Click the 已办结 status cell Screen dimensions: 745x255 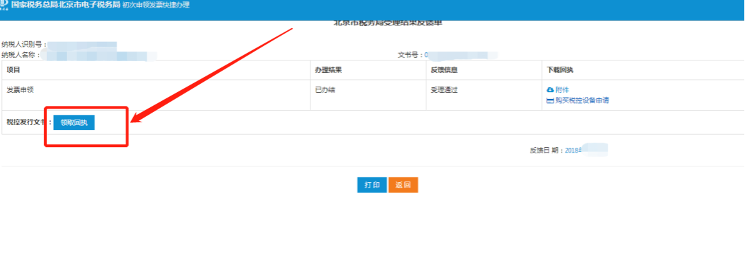pyautogui.click(x=326, y=90)
